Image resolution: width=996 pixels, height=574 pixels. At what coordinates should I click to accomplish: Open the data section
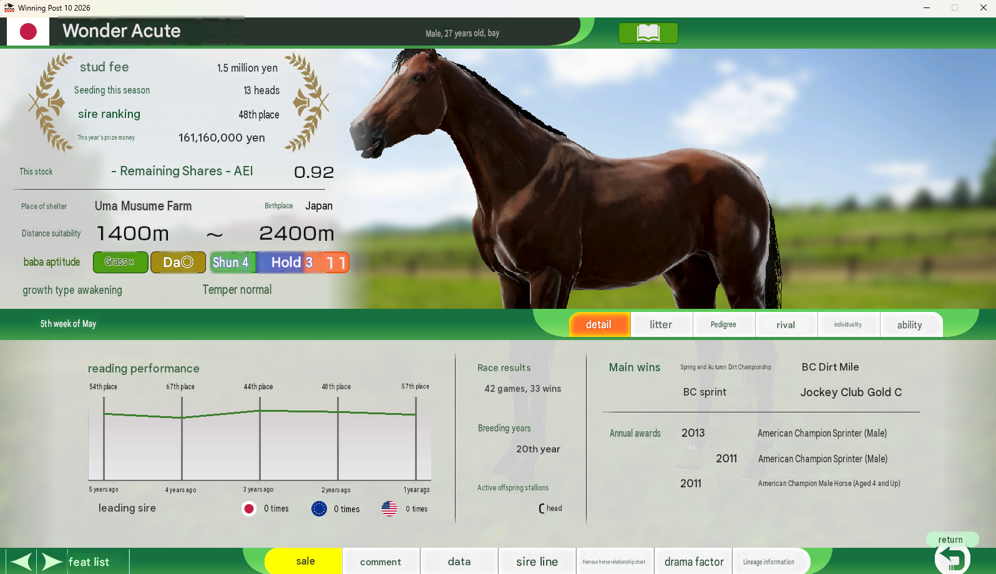[x=459, y=562]
